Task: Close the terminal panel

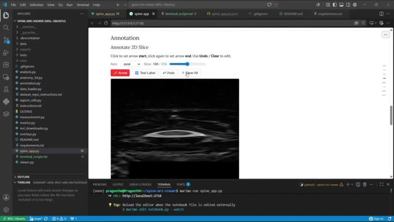Action: tap(388, 184)
